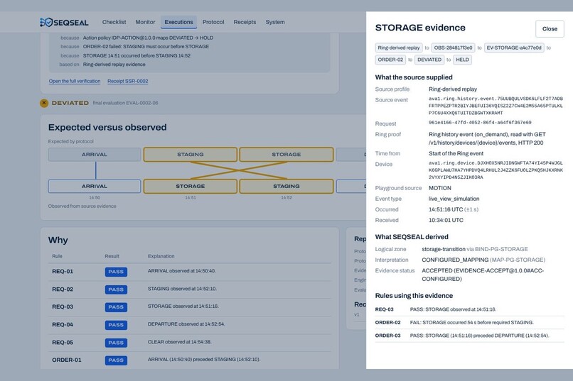573x381 pixels.
Task: Select the observed STAGING box at 14:52
Action: pyautogui.click(x=286, y=187)
